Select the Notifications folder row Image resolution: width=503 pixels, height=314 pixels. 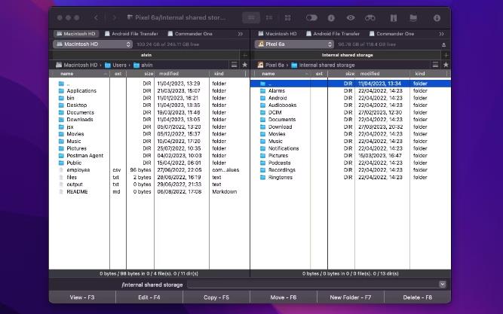351,148
